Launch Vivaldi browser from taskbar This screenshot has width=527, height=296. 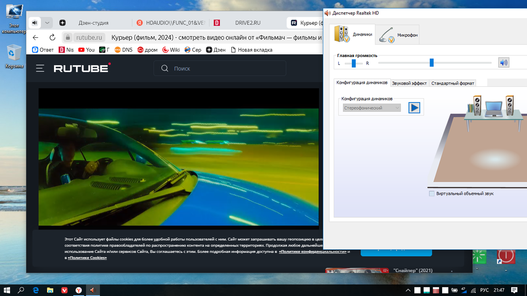point(64,290)
